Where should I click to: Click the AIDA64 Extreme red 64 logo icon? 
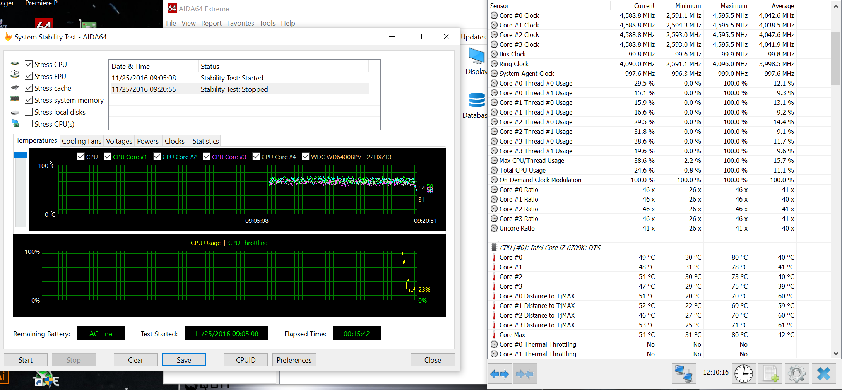(x=172, y=8)
